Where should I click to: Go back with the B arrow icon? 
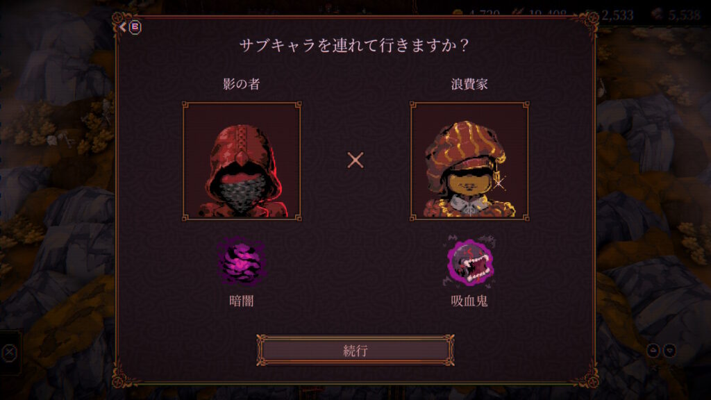point(131,27)
